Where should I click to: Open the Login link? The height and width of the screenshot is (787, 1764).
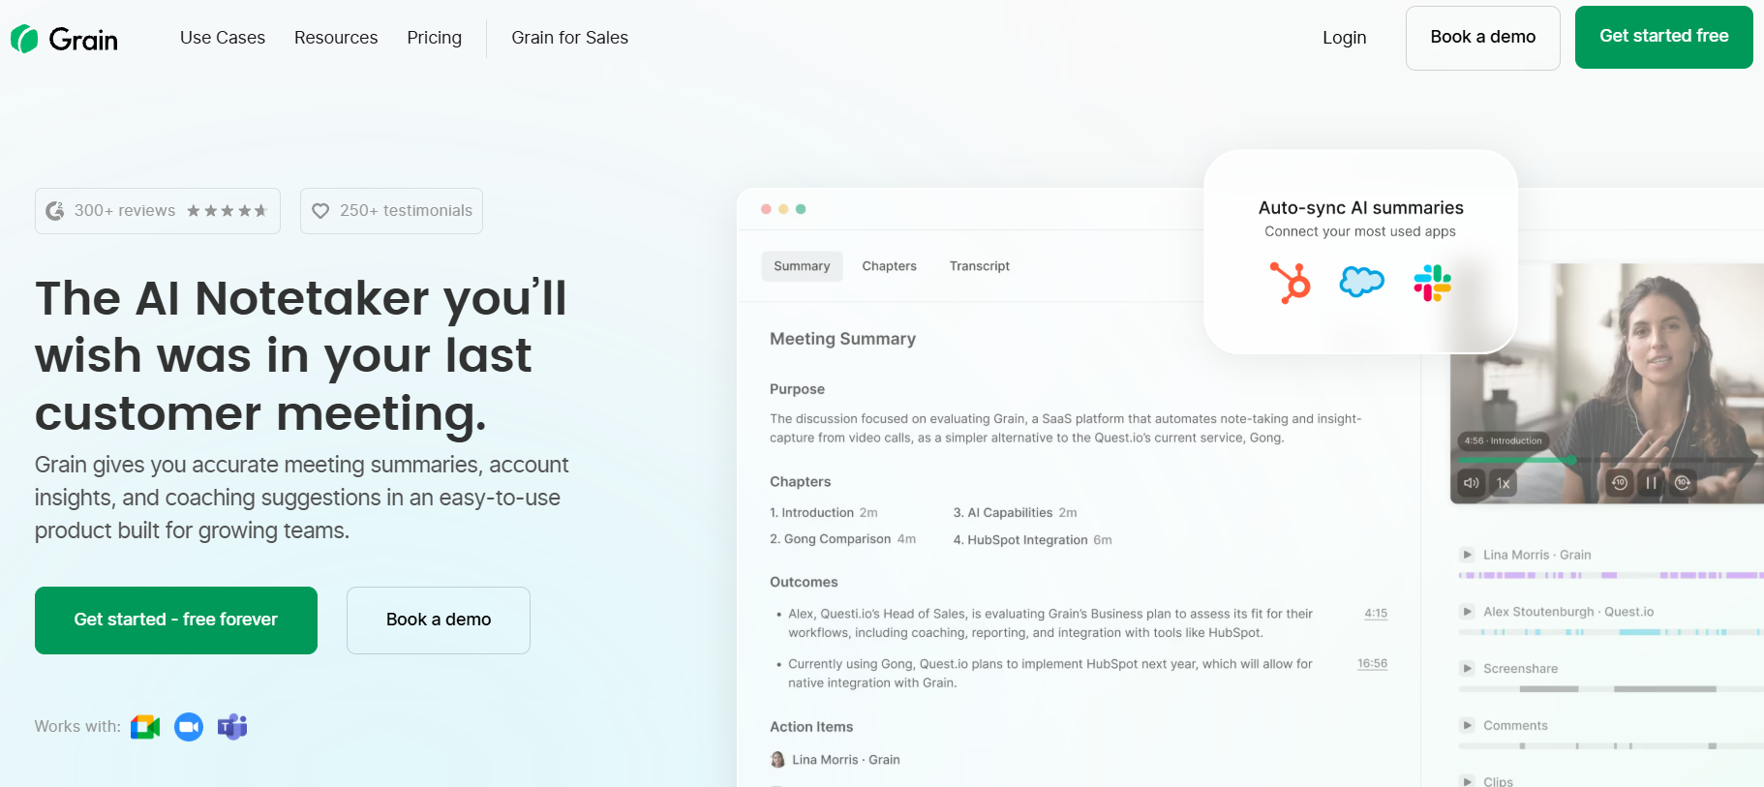[x=1344, y=38]
